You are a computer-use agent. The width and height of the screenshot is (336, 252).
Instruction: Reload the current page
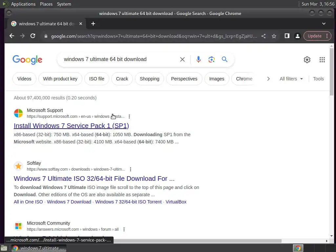[33, 36]
